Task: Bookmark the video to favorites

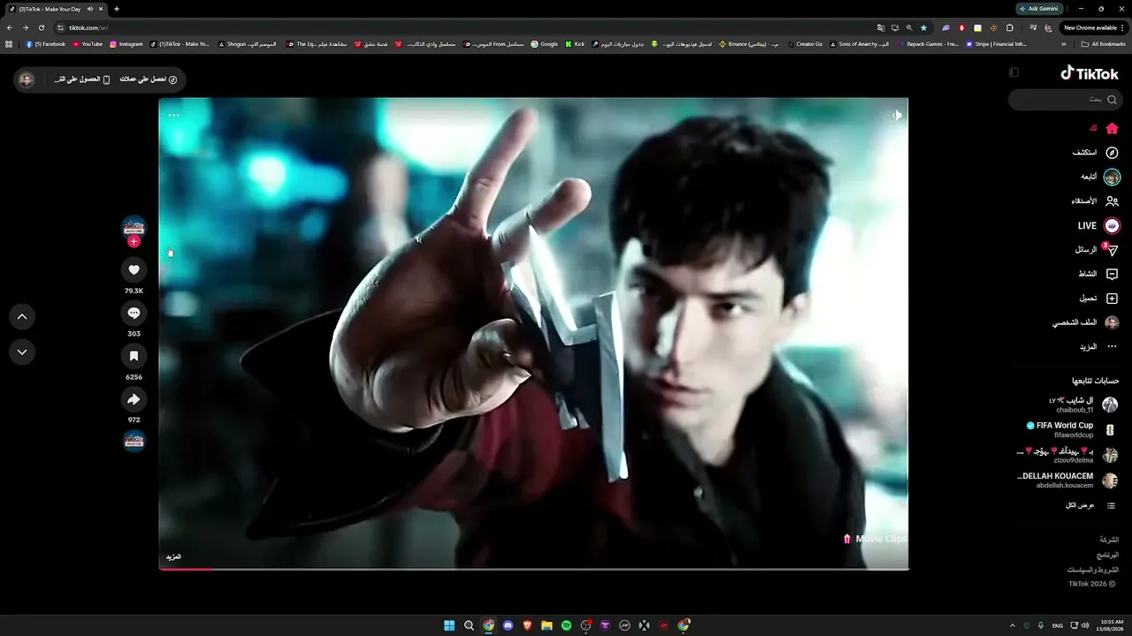Action: [134, 356]
